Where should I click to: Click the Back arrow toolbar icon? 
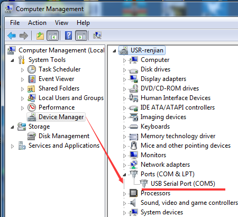pyautogui.click(x=12, y=35)
